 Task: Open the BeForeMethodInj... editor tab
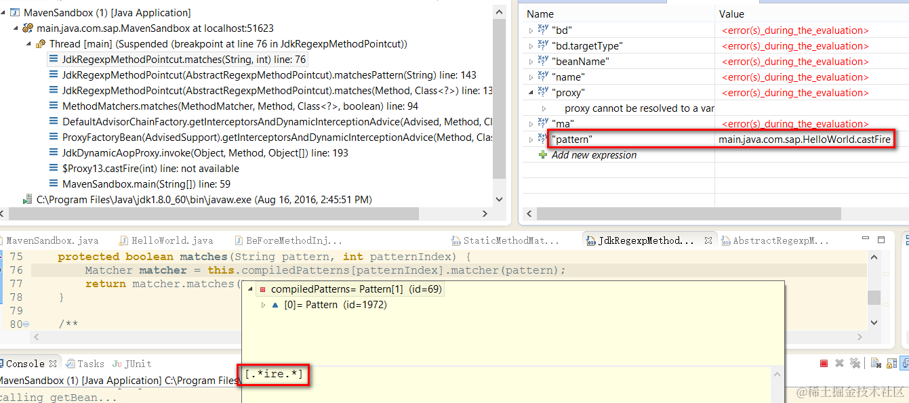click(289, 240)
